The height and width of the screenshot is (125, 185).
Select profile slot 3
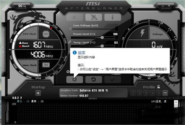coord(146,93)
